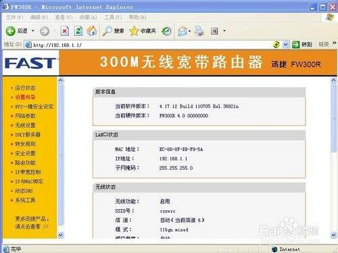Expand the 无线设置 sidebar item
Screen dimensions: 338x253
tap(25, 125)
